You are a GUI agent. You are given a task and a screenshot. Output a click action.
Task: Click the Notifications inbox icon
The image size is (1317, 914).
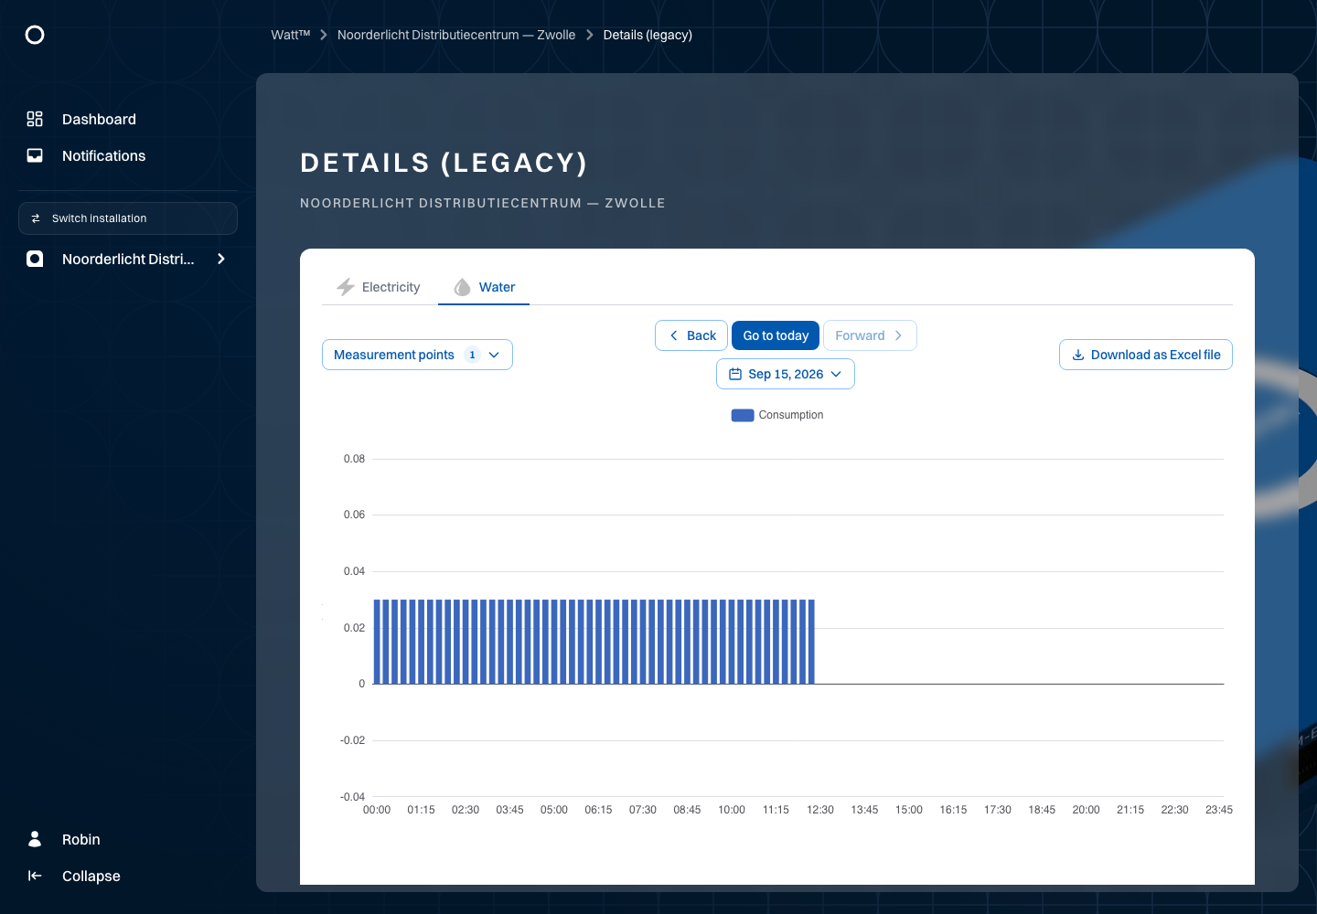click(35, 155)
